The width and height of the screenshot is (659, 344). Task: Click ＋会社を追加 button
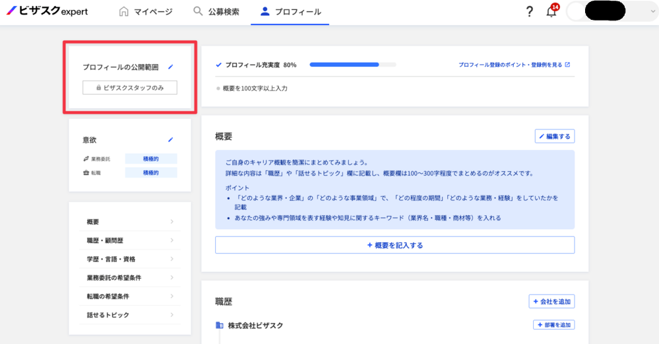point(552,302)
